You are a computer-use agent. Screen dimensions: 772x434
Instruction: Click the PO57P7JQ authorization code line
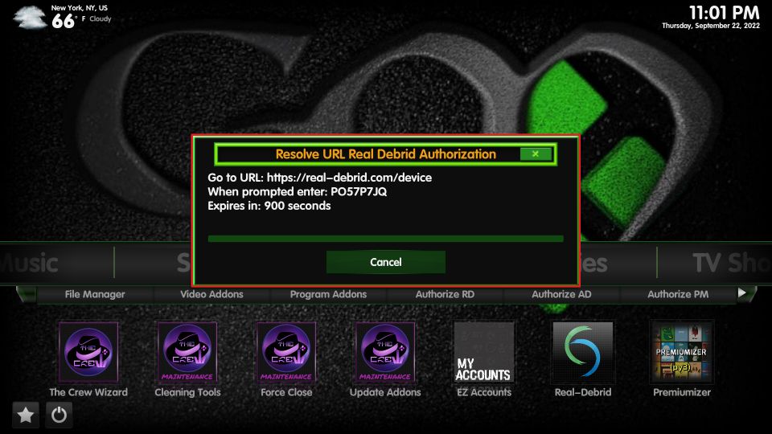298,192
